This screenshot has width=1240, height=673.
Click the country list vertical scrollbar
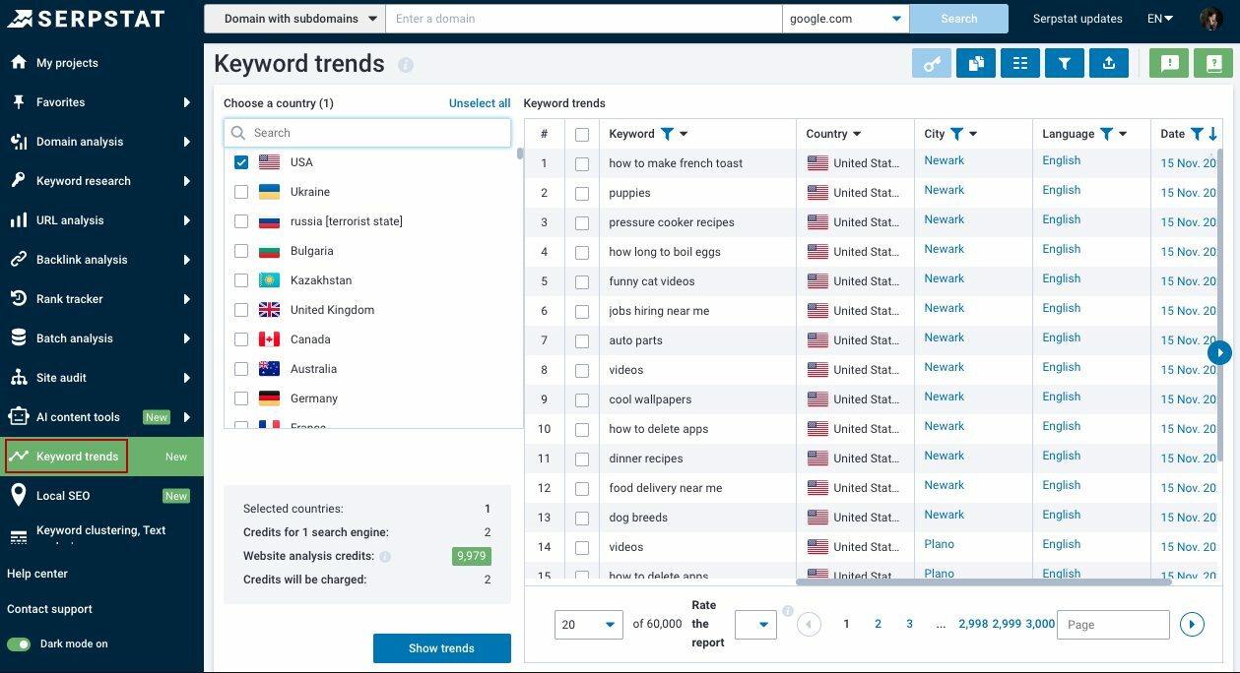[x=520, y=153]
